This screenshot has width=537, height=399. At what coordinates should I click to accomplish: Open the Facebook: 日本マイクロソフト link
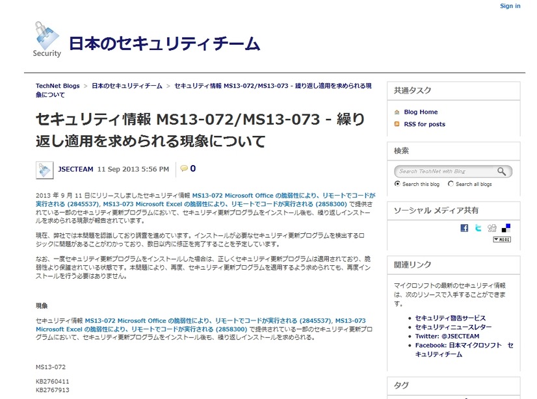click(464, 350)
